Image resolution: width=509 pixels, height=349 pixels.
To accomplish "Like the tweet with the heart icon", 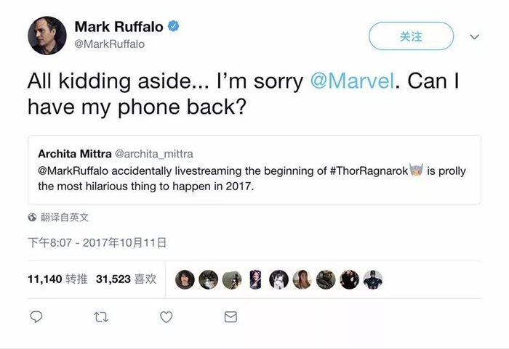I will pyautogui.click(x=166, y=317).
